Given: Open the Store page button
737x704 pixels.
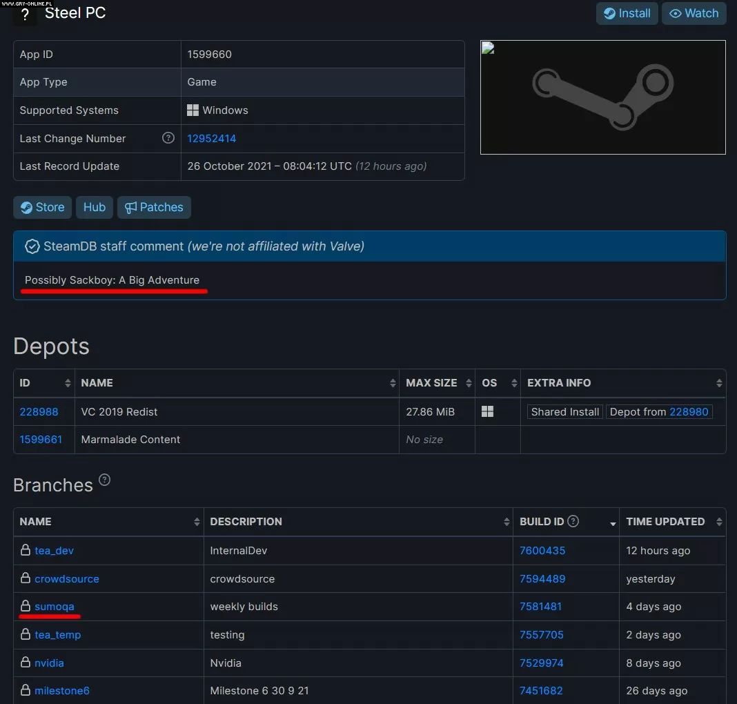Looking at the screenshot, I should [x=42, y=207].
